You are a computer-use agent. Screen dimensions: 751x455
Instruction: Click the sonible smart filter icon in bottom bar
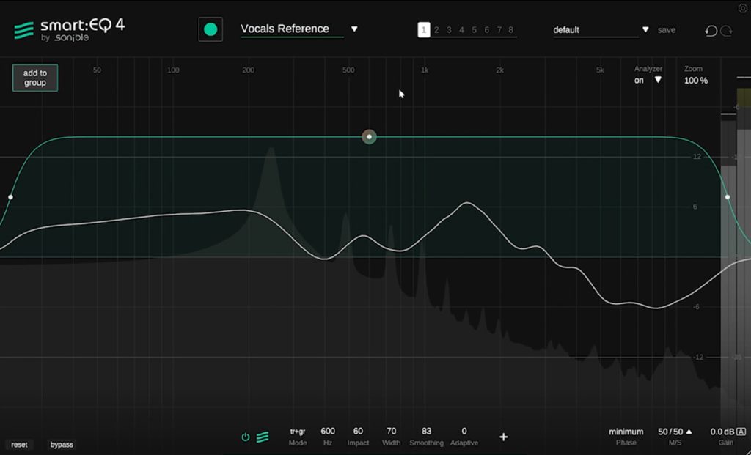[x=263, y=437]
